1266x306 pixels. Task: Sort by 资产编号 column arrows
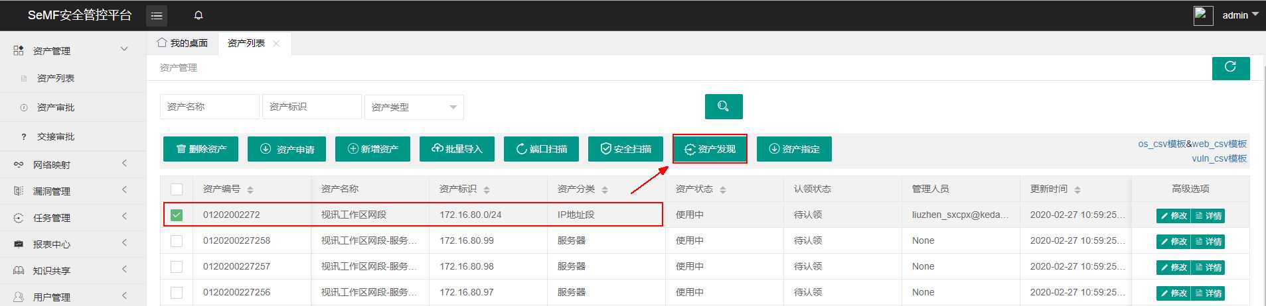(x=250, y=190)
